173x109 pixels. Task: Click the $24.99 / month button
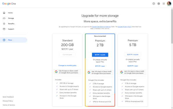click(133, 54)
